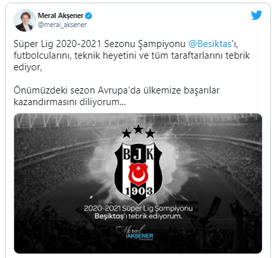The image size is (278, 258).
Task: Click the 'futbolcularını, teknik heyetini' text line
Action: 75,55
